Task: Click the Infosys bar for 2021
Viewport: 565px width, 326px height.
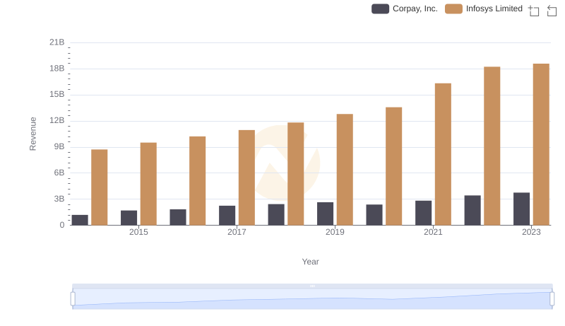Action: [443, 154]
